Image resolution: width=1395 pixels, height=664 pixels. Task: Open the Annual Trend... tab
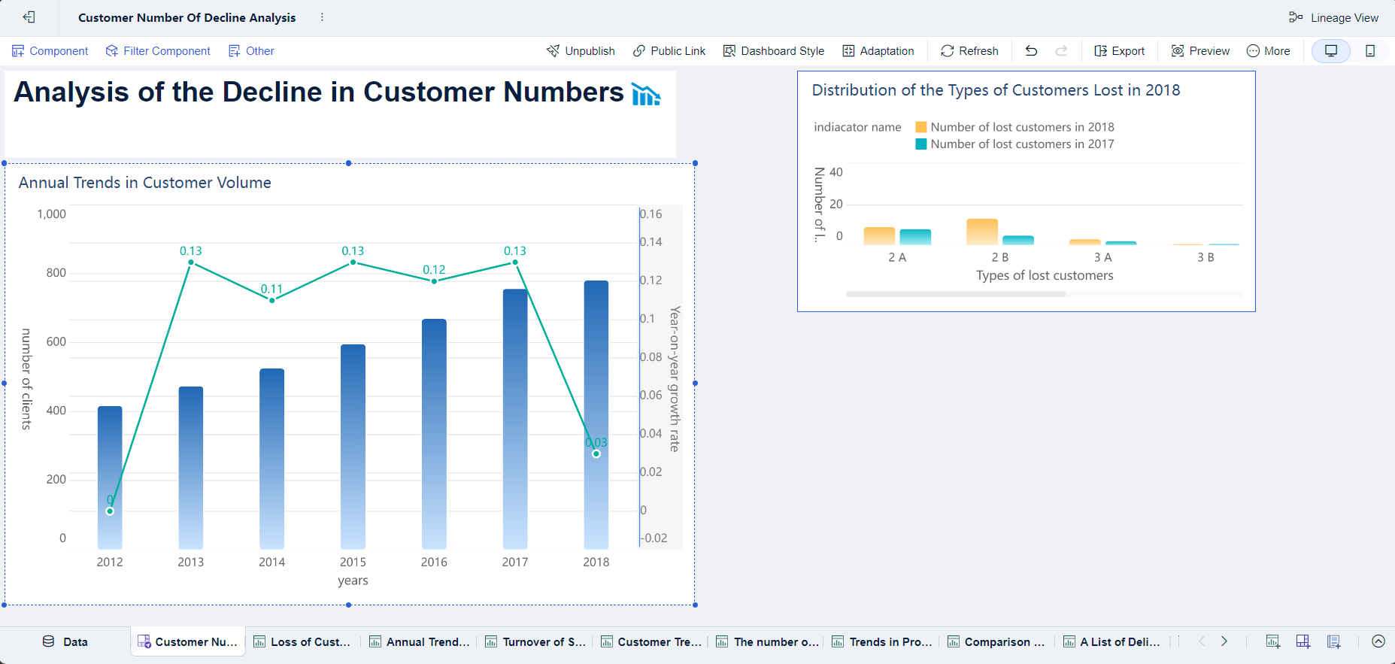click(x=419, y=641)
